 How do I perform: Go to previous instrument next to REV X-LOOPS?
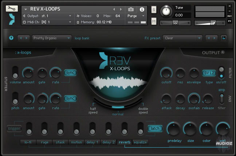tap(114, 9)
